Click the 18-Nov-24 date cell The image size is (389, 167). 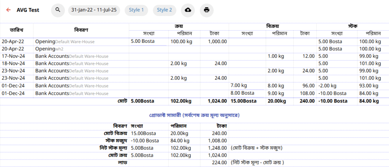(x=13, y=64)
